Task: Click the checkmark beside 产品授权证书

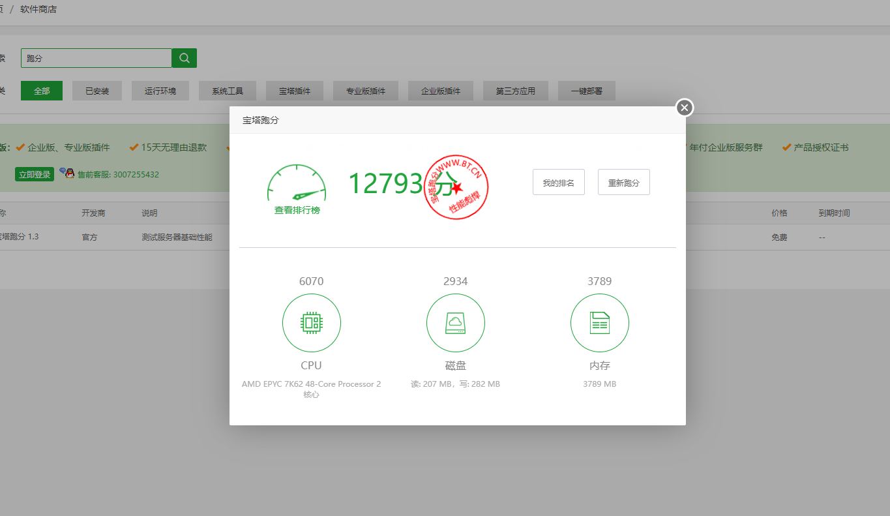Action: pos(786,147)
